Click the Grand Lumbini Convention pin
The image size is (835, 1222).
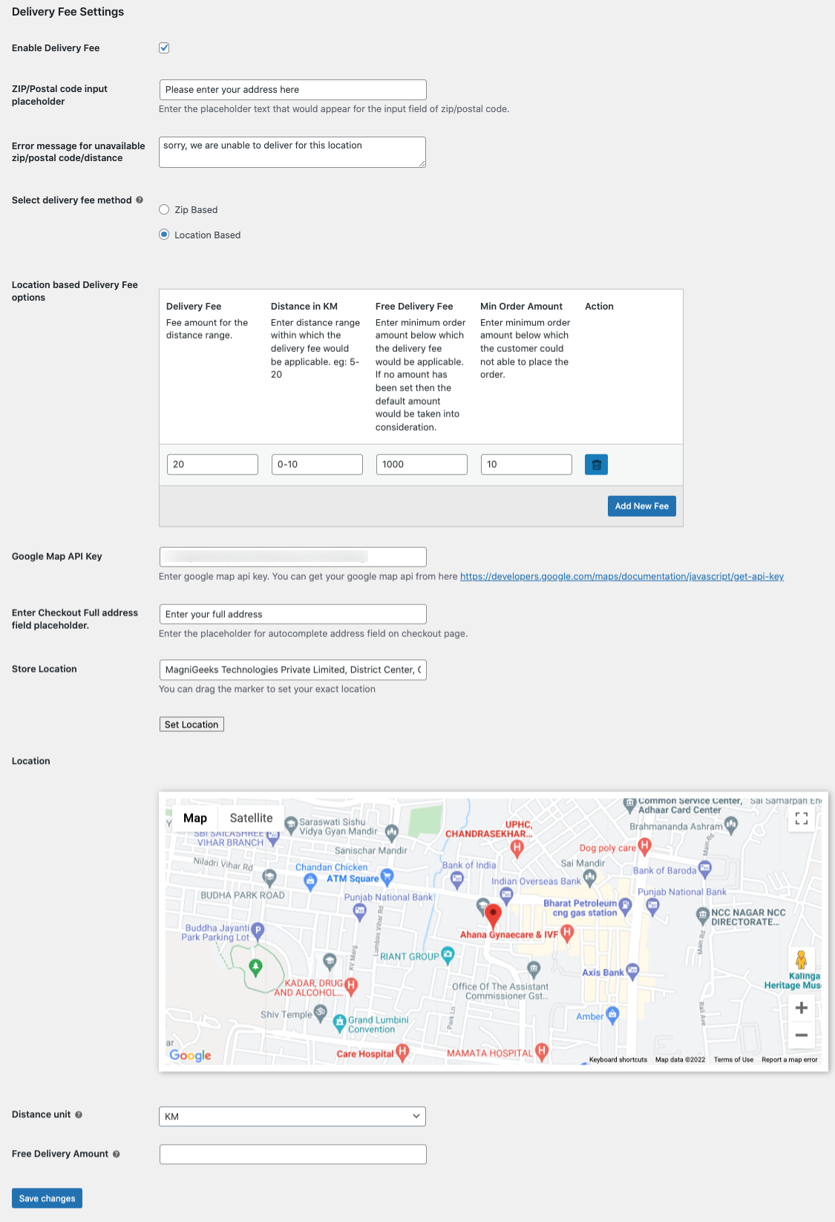pos(339,1023)
